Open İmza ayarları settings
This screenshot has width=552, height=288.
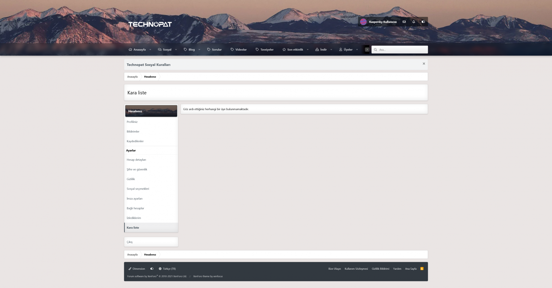(151, 199)
